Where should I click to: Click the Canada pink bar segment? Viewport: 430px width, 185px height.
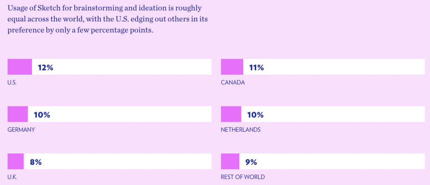[x=232, y=67]
